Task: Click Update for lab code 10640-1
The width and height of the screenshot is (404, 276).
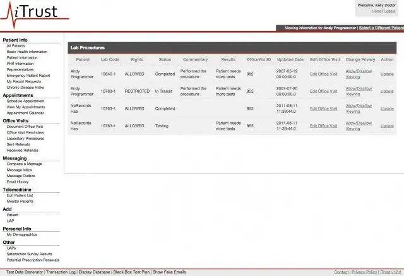Action: [x=387, y=74]
